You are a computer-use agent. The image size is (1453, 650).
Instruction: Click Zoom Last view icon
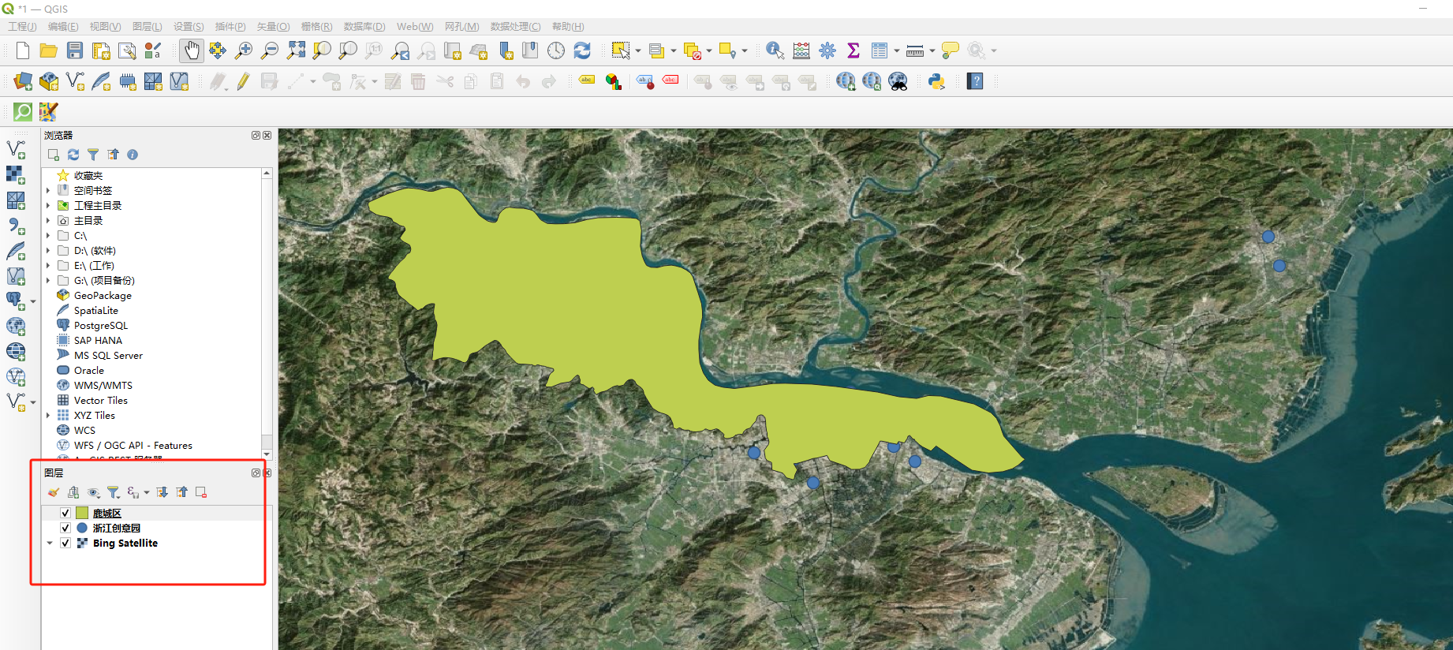[x=400, y=50]
